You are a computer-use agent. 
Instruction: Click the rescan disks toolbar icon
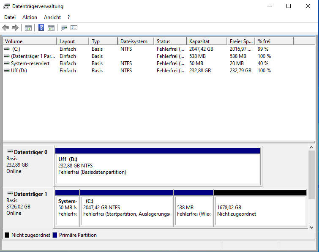[64, 28]
